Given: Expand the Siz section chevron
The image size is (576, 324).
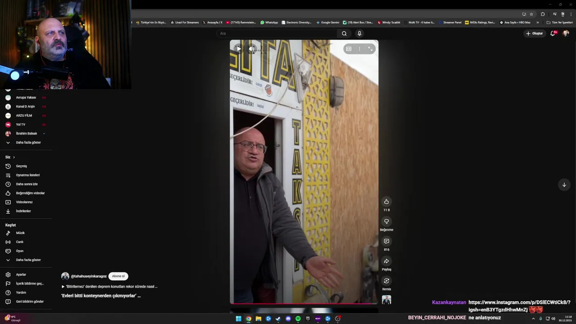Looking at the screenshot, I should point(14,157).
